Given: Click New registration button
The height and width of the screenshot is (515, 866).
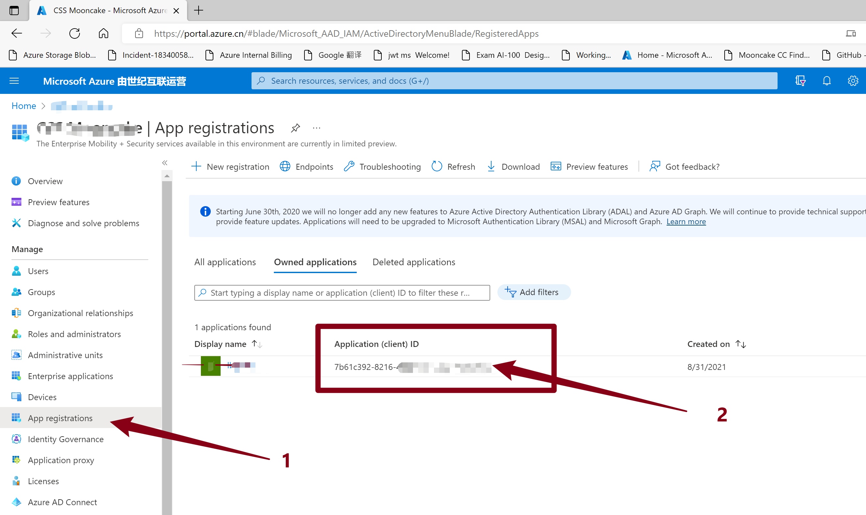Looking at the screenshot, I should [x=230, y=166].
